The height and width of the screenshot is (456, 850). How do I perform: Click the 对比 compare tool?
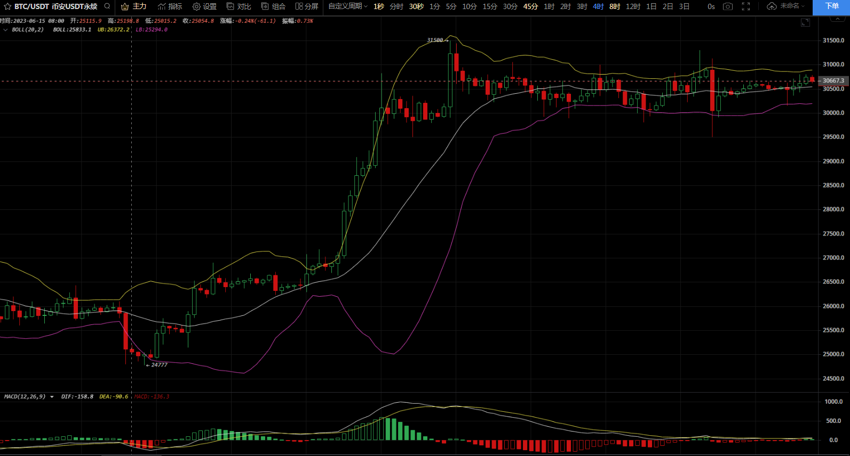[x=239, y=6]
